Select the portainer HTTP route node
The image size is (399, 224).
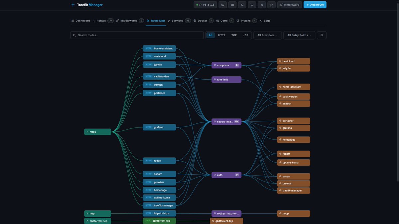(x=159, y=93)
